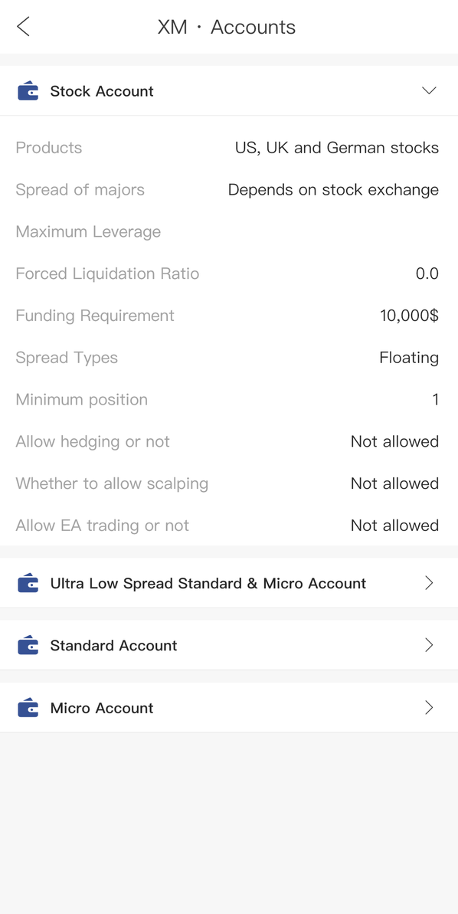Click the Stock Account header title
The width and height of the screenshot is (458, 914).
[x=102, y=91]
